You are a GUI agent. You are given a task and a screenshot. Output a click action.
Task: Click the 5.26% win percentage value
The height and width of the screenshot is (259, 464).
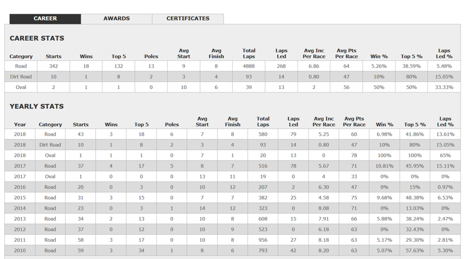coord(379,66)
